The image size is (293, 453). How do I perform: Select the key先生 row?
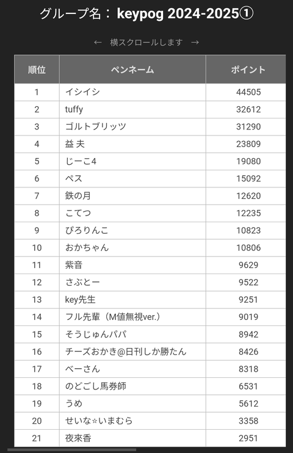(150, 300)
